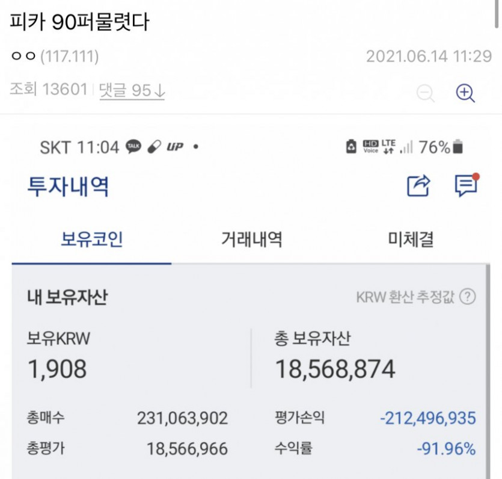502x479 pixels.
Task: Switch to the 거래내역 tab
Action: 252,239
